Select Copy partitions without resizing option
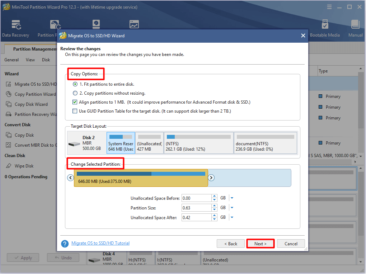Image resolution: width=366 pixels, height=274 pixels. pos(75,93)
